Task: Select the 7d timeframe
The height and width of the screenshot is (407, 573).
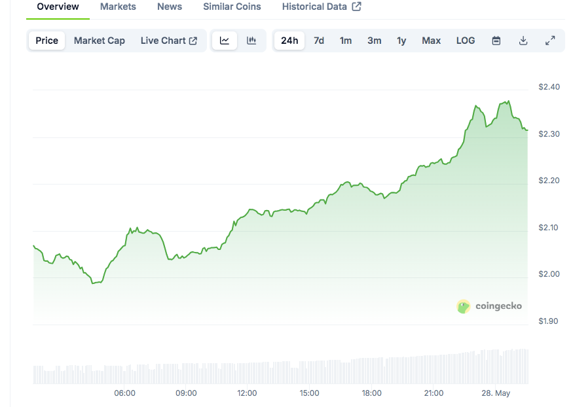Action: click(x=319, y=41)
